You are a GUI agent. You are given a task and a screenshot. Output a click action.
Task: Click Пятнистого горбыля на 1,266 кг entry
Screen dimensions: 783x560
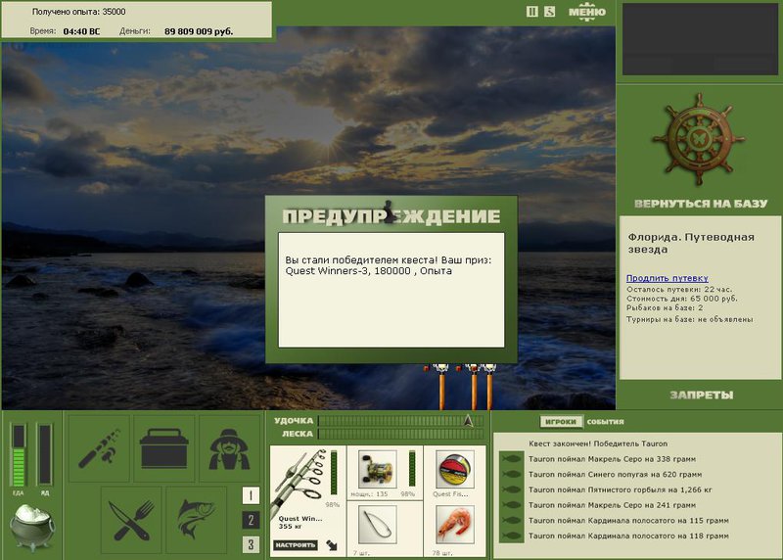click(621, 490)
